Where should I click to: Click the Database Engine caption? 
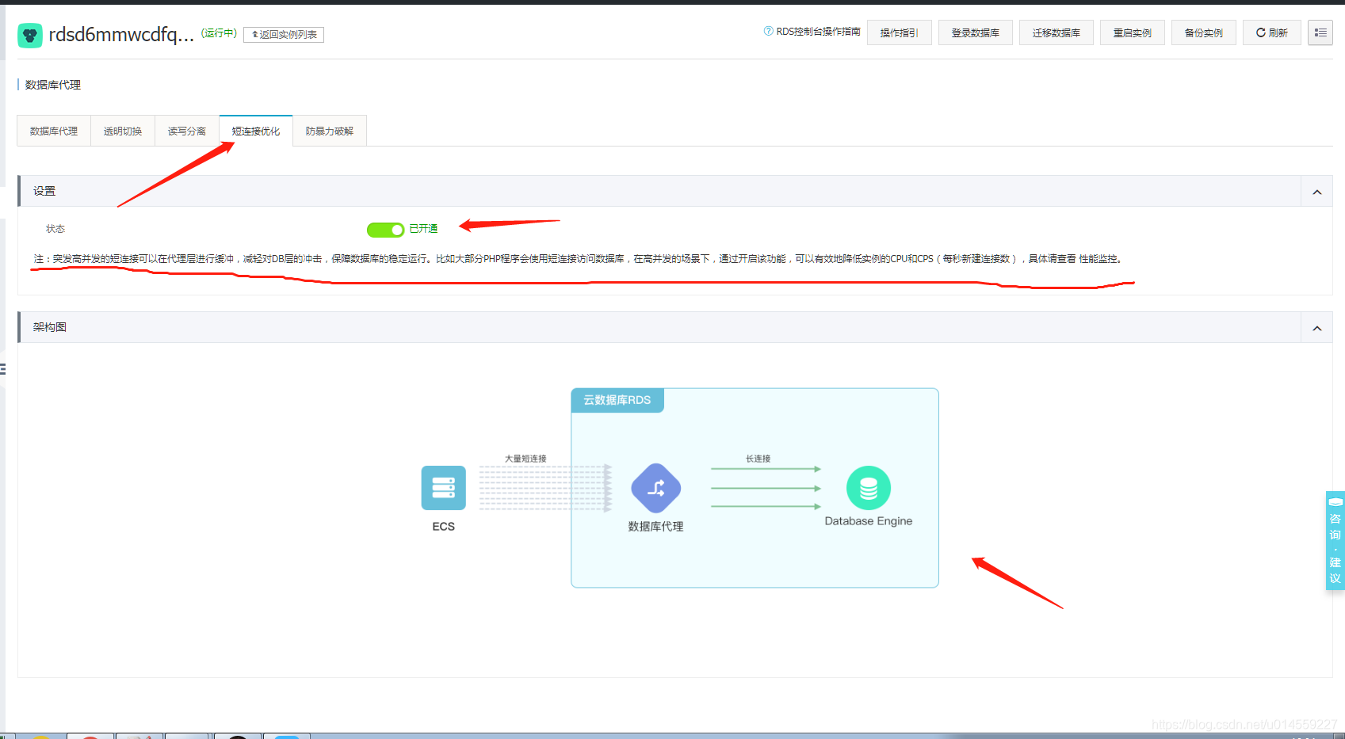(869, 521)
